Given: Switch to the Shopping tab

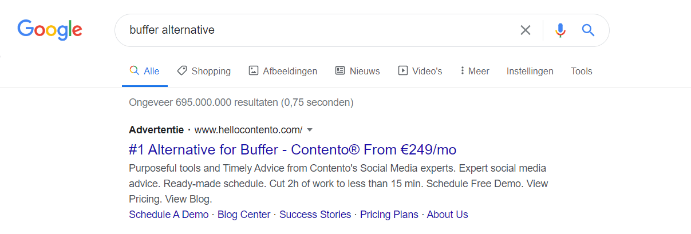Looking at the screenshot, I should point(204,71).
